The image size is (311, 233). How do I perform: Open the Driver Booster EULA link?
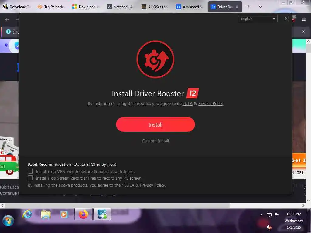pos(187,104)
